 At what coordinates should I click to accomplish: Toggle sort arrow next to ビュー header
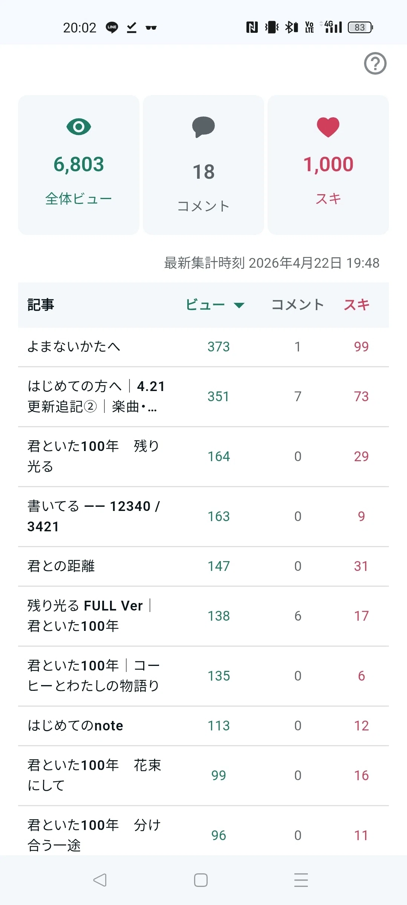pyautogui.click(x=239, y=305)
